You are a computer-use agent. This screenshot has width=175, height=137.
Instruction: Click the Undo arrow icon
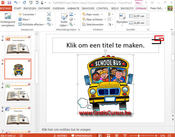coord(16,2)
